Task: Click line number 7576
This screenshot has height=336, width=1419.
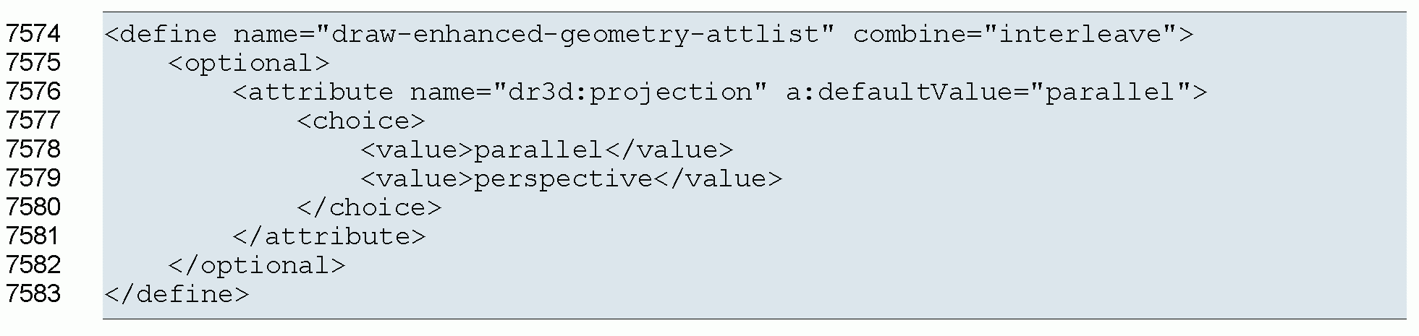Action: pos(33,92)
